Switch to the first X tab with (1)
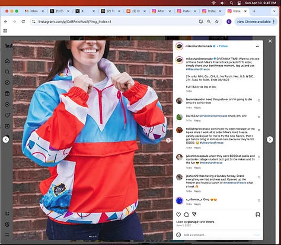This screenshot has width=281, height=245. [x=59, y=11]
